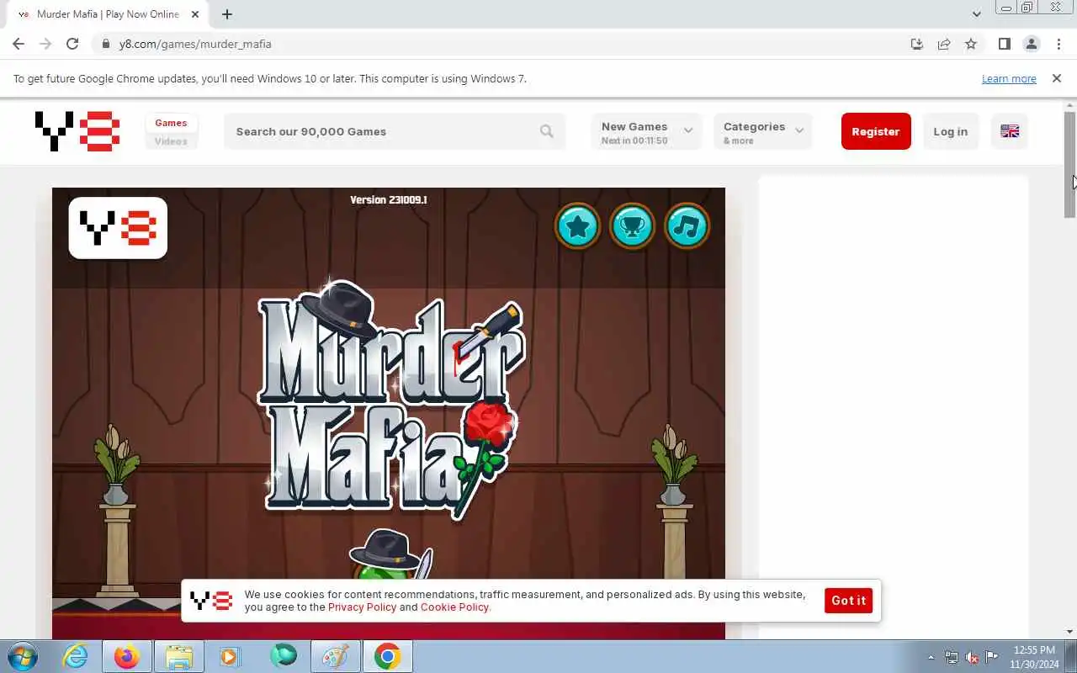Open Windows Media Player from taskbar
Image resolution: width=1077 pixels, height=673 pixels.
pyautogui.click(x=231, y=656)
